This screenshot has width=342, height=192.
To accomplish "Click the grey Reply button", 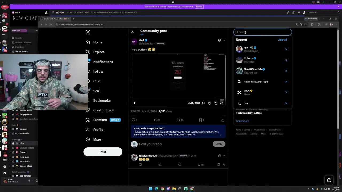I will click(219, 144).
